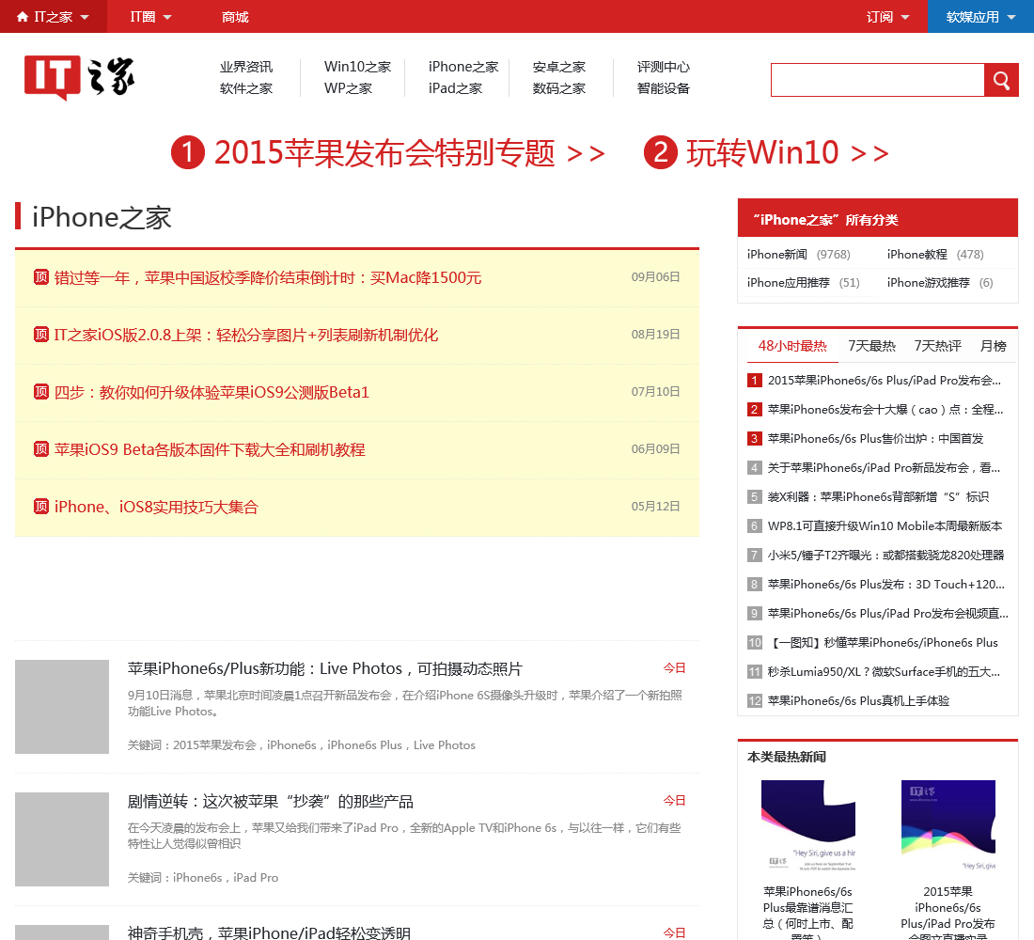
Task: Click rank 2 badge in hot list
Action: [x=755, y=410]
